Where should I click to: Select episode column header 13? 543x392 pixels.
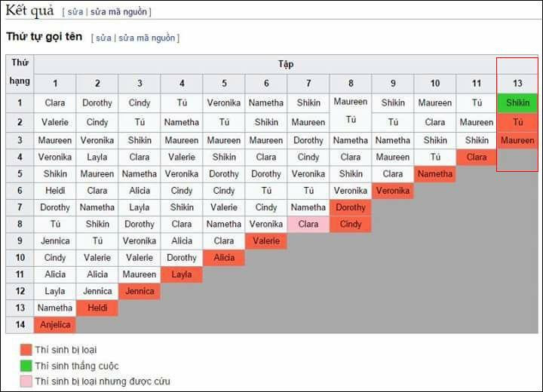(517, 83)
